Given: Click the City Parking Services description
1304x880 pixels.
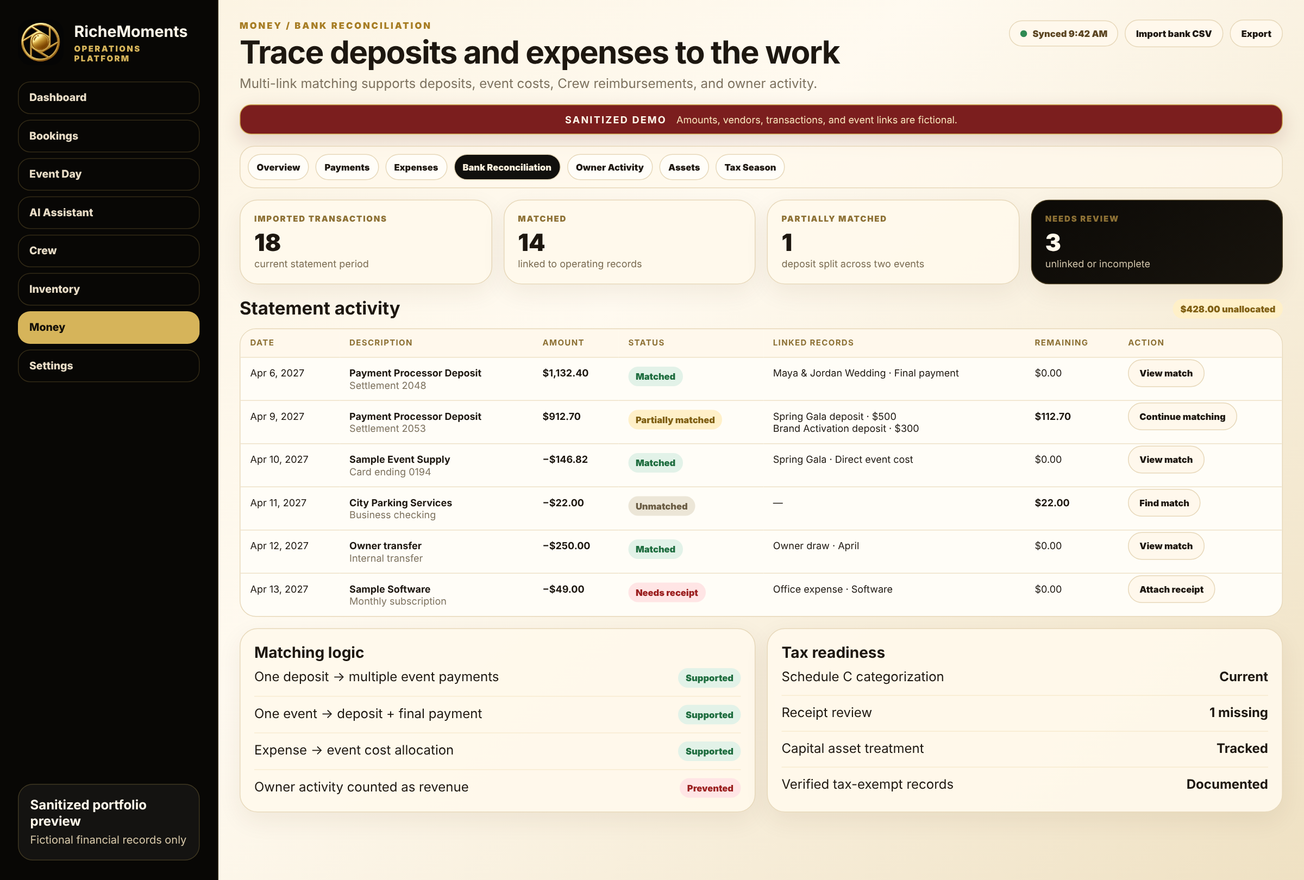Looking at the screenshot, I should 400,503.
